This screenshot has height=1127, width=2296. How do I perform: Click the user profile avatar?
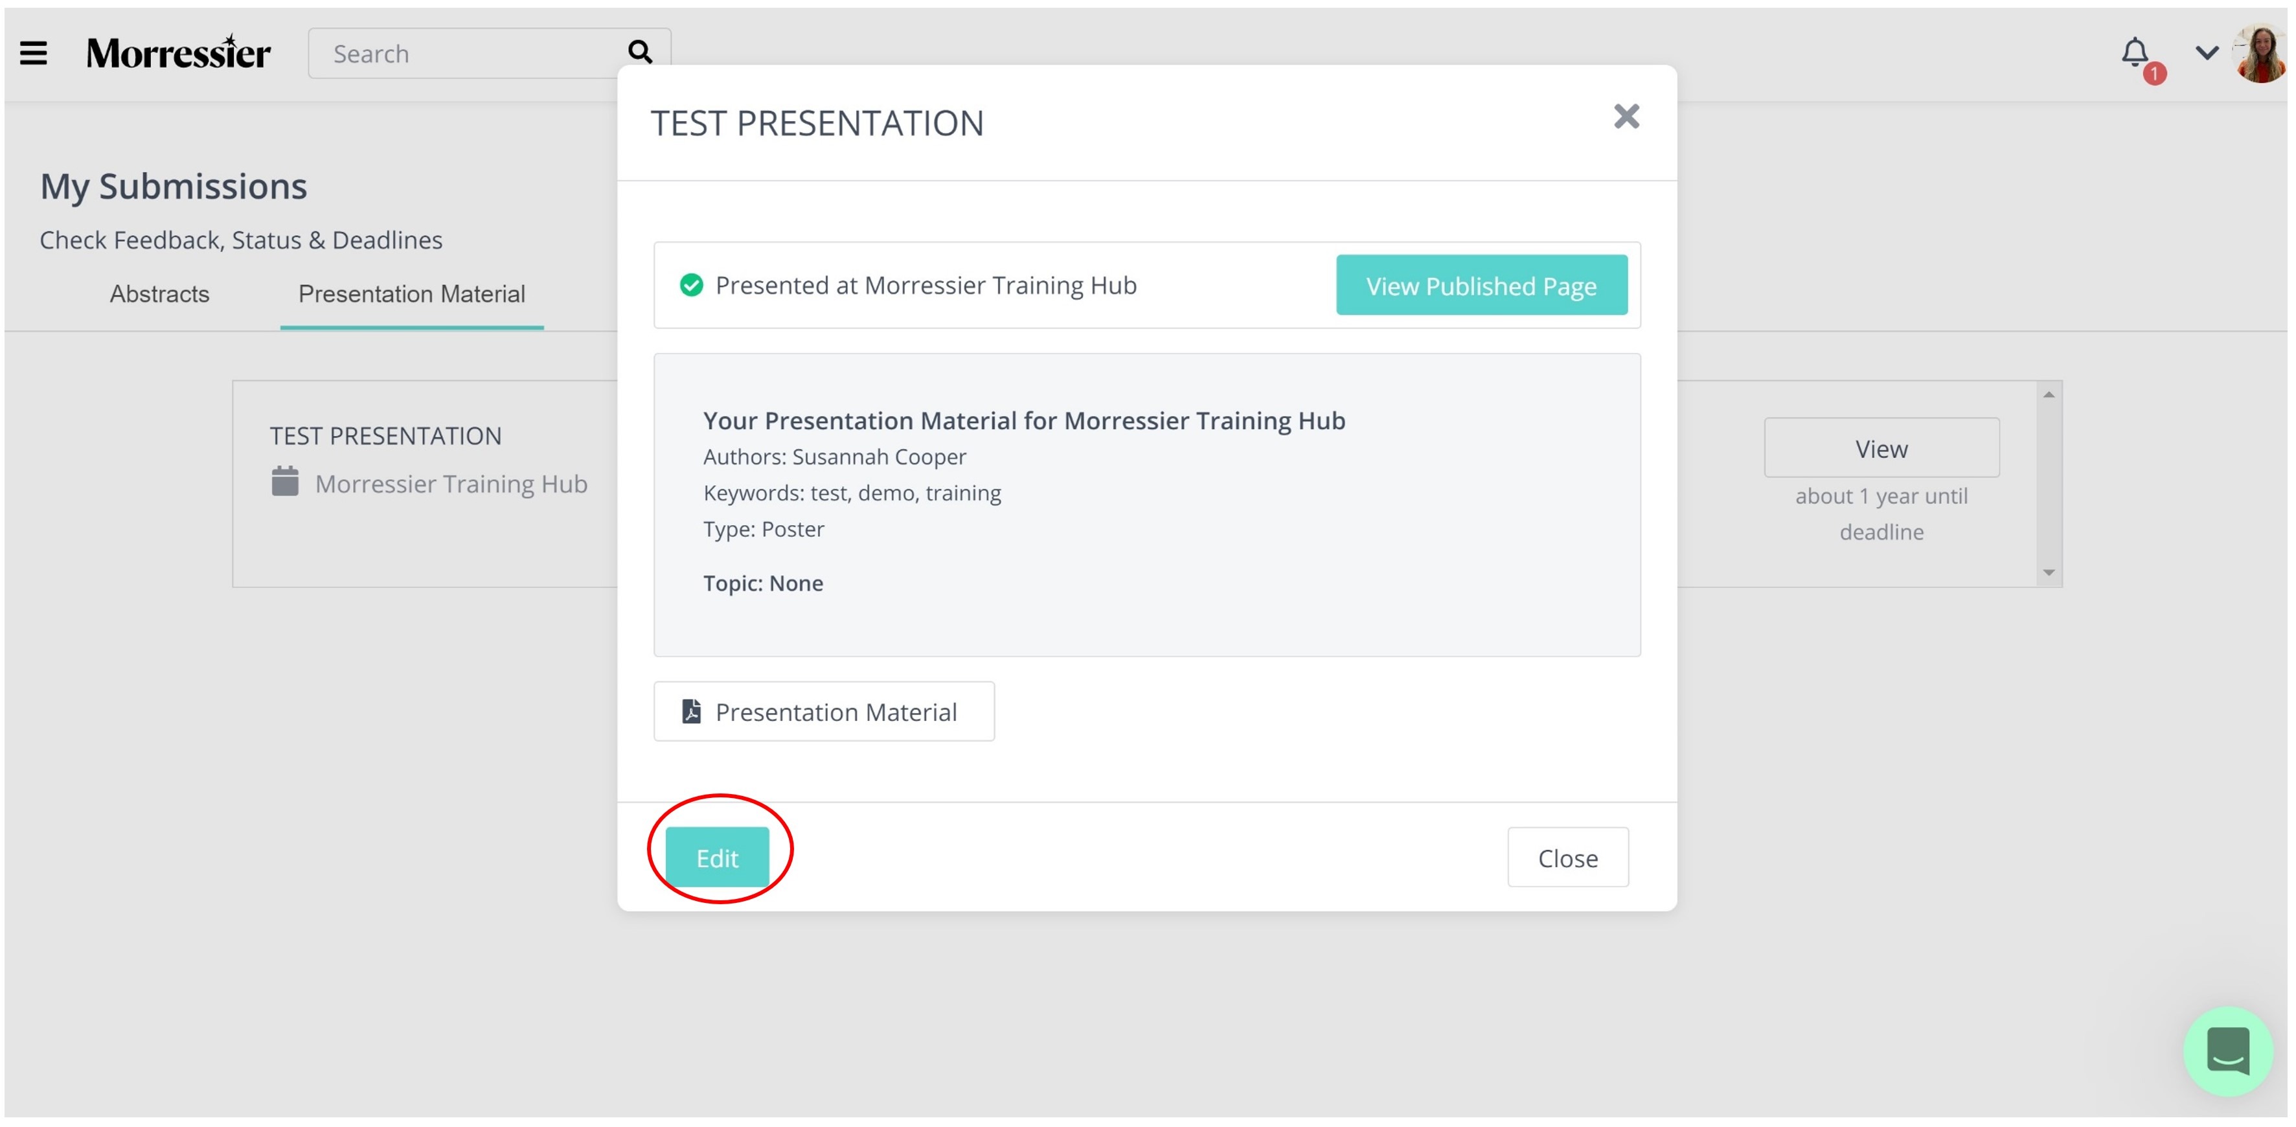(x=2261, y=54)
